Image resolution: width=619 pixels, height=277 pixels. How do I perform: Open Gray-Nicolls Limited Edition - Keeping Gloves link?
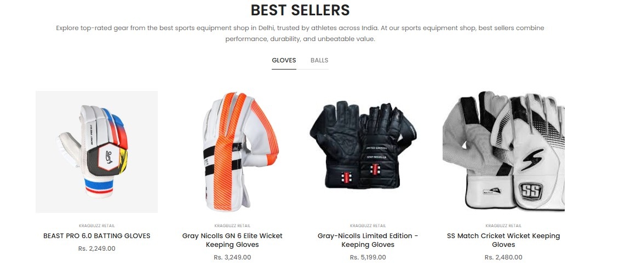point(368,240)
